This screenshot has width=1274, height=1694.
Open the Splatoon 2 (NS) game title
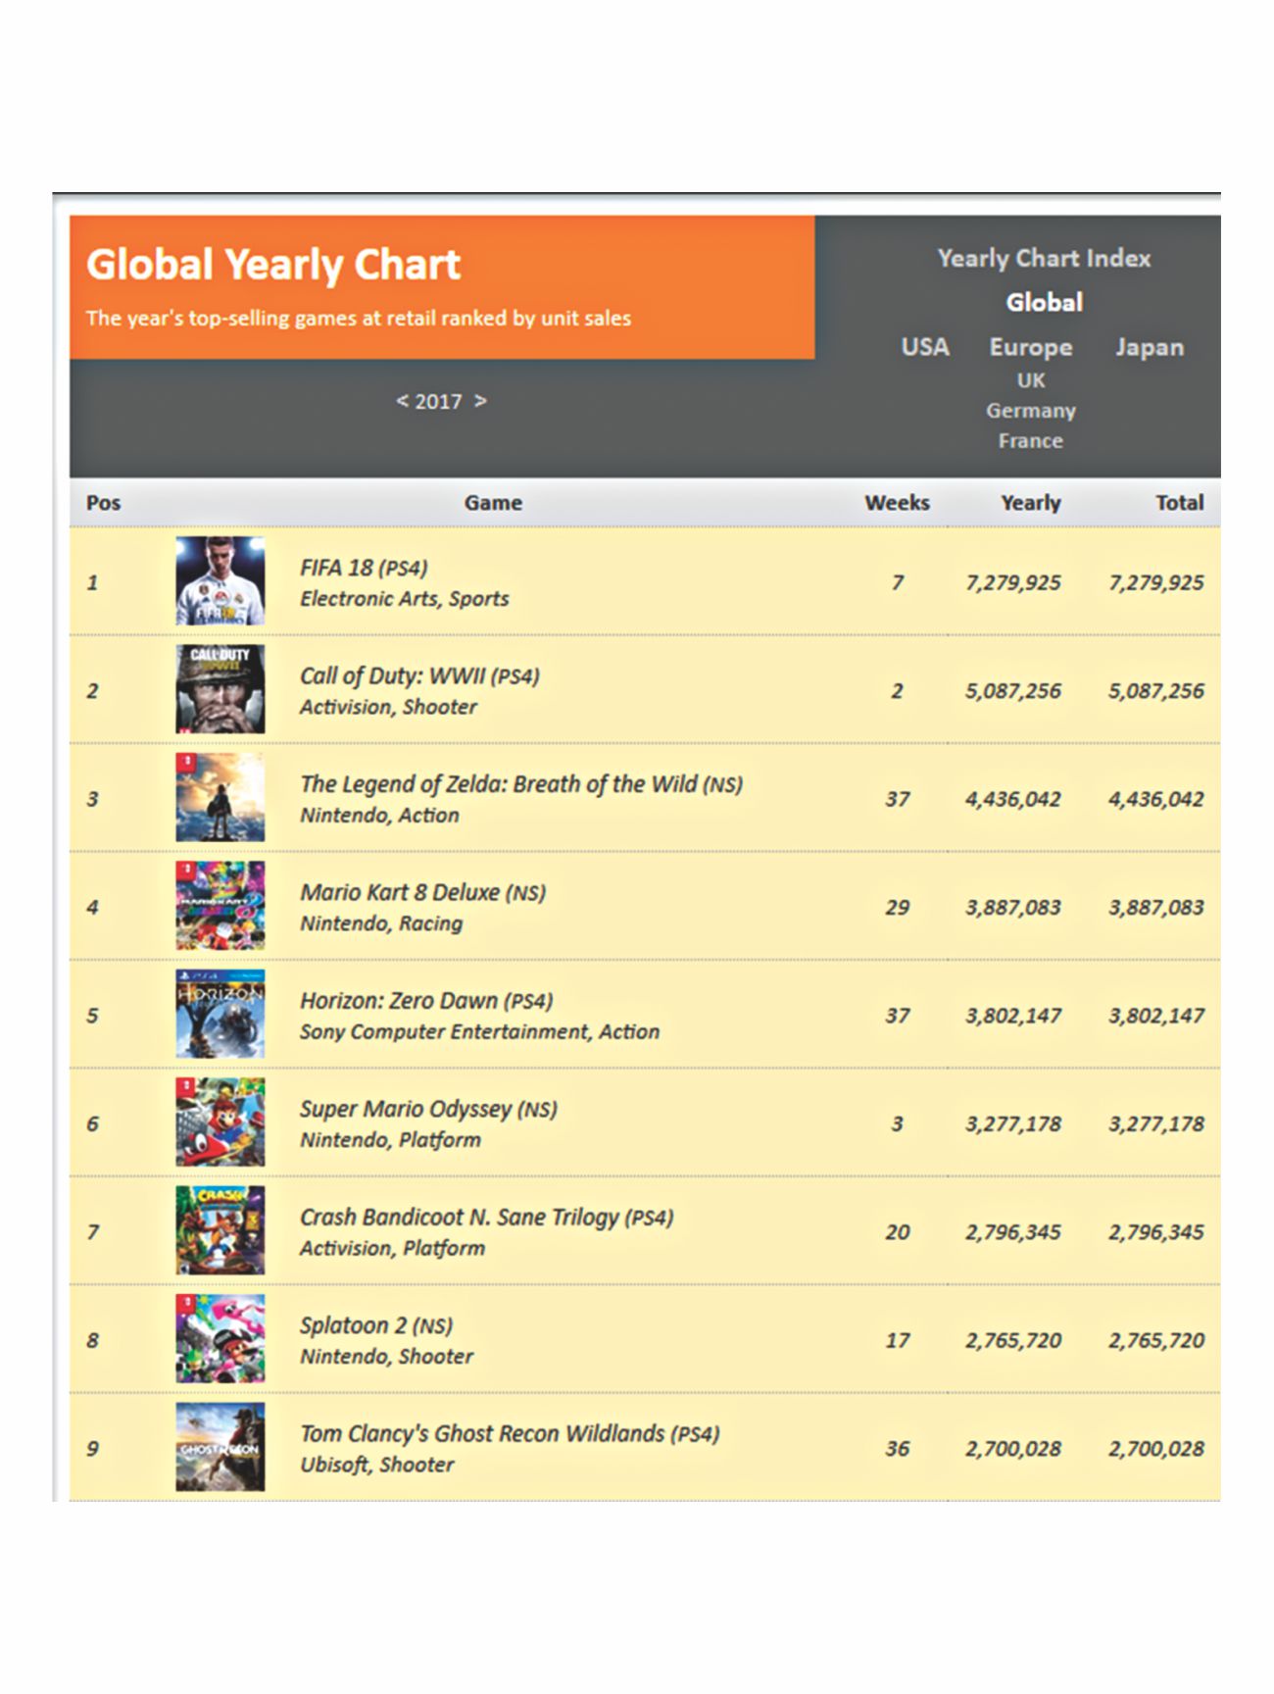[x=375, y=1325]
